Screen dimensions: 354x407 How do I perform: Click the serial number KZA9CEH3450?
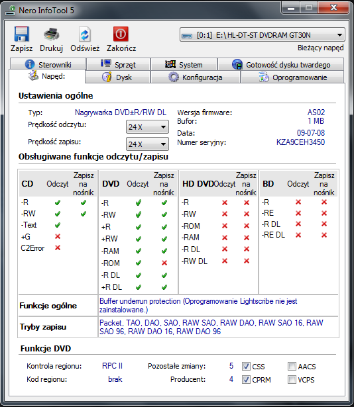(x=300, y=142)
